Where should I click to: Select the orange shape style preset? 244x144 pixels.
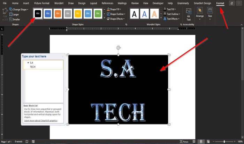click(x=58, y=14)
